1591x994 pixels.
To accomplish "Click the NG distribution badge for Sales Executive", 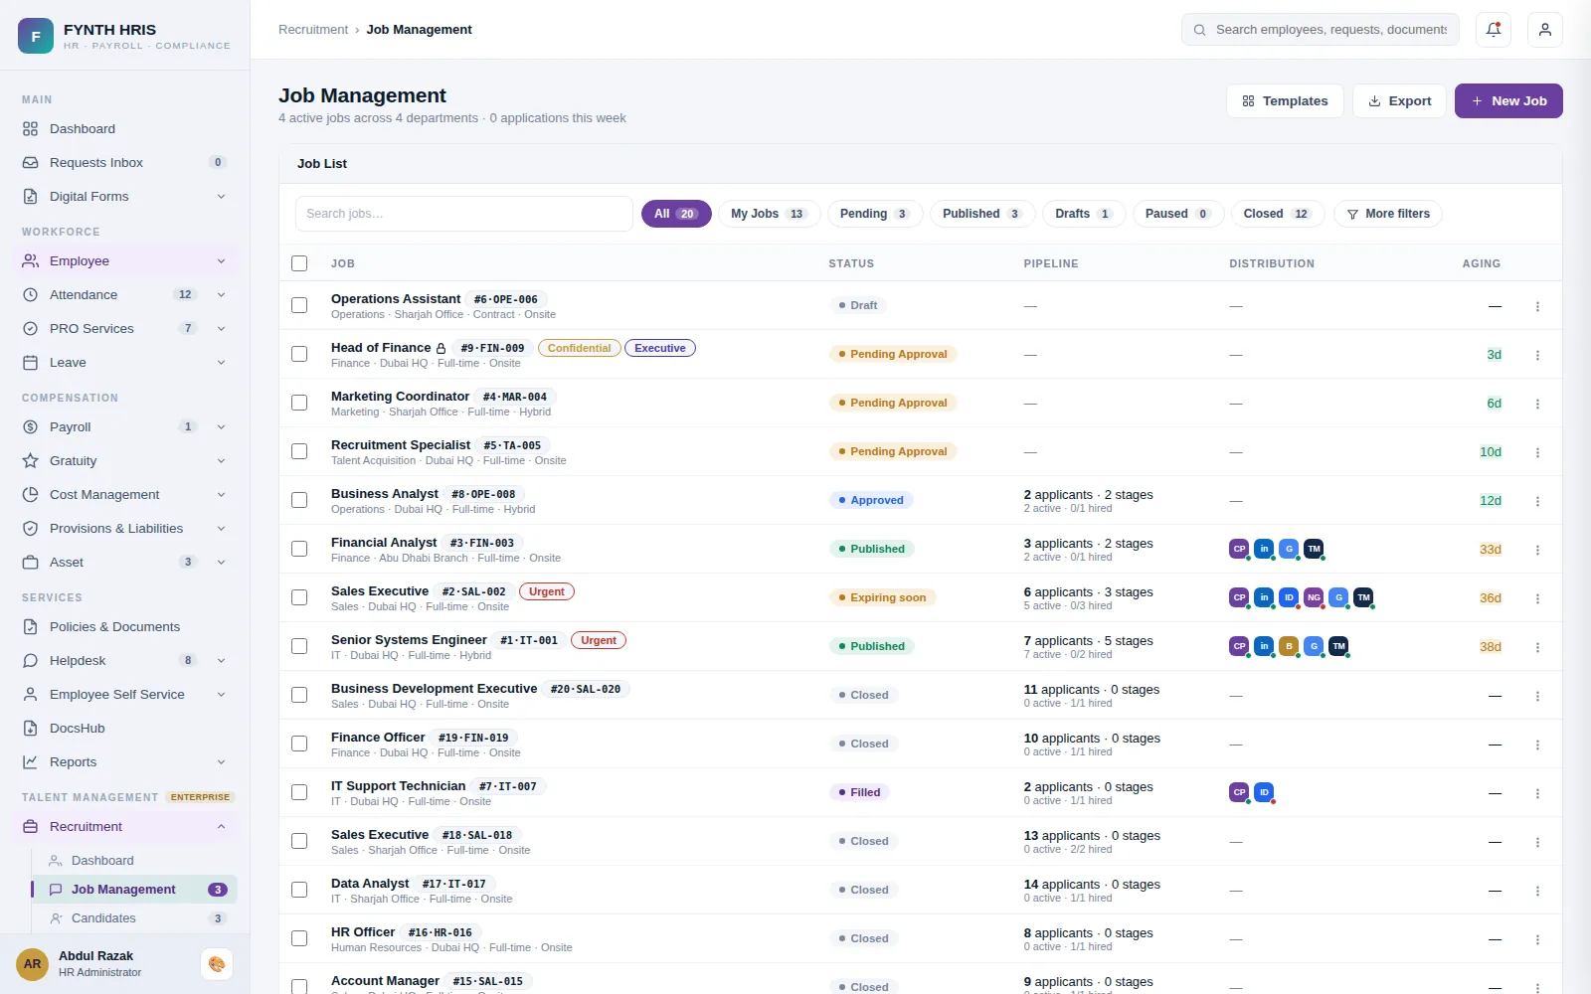I will coord(1314,597).
